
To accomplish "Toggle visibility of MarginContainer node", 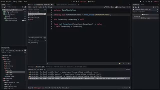I will click(x=25, y=18).
